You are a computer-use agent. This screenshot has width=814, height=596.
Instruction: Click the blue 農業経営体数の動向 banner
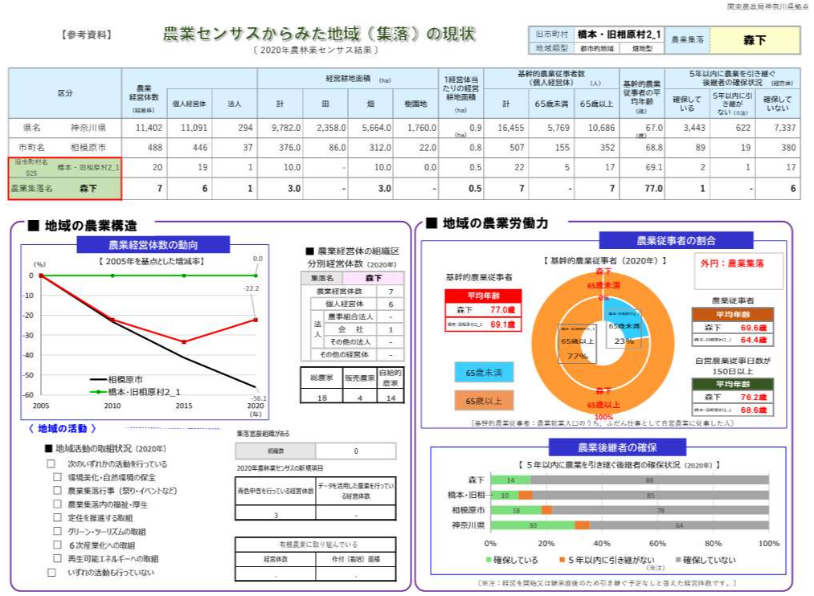(153, 245)
